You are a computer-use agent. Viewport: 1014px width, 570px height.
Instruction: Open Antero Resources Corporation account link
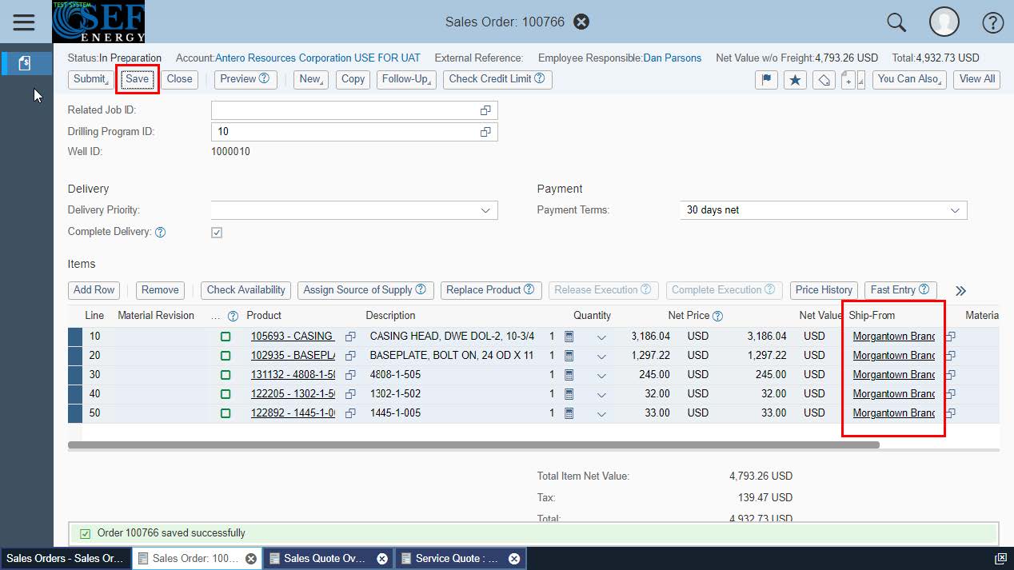(x=317, y=58)
